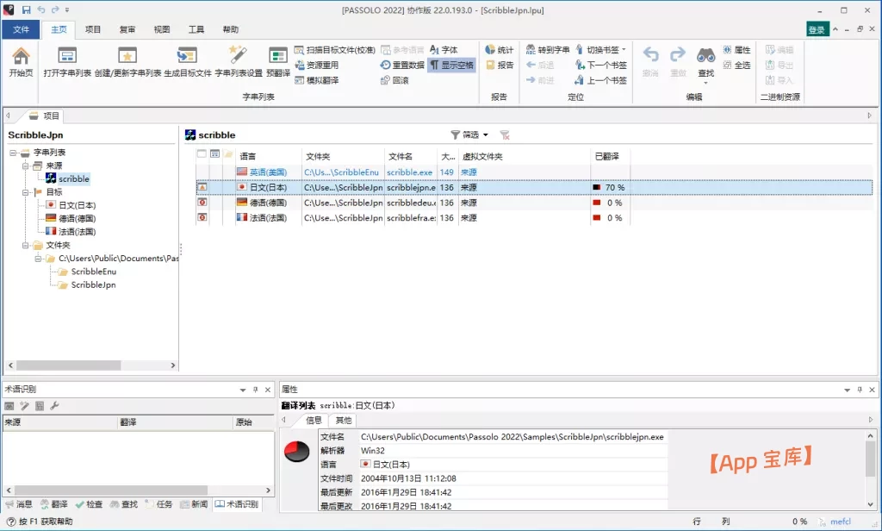Open string list via 打开字串列表 icon

coord(67,58)
